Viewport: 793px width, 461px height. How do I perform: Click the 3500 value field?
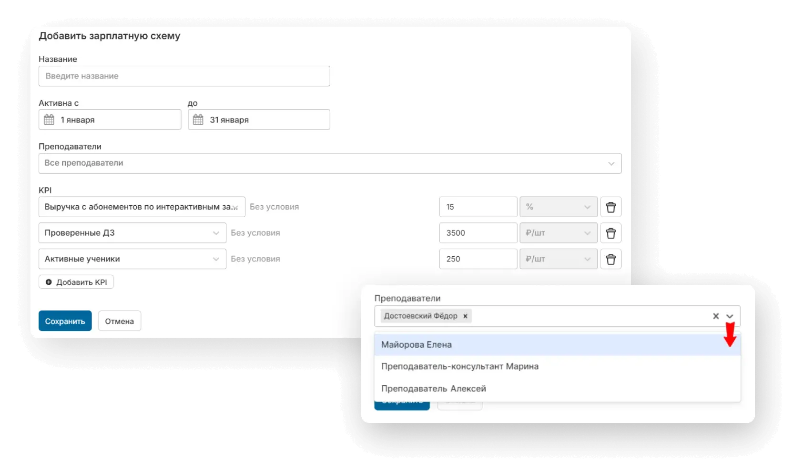pos(478,233)
